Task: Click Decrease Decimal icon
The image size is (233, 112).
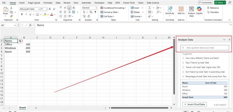Action: pos(89,16)
